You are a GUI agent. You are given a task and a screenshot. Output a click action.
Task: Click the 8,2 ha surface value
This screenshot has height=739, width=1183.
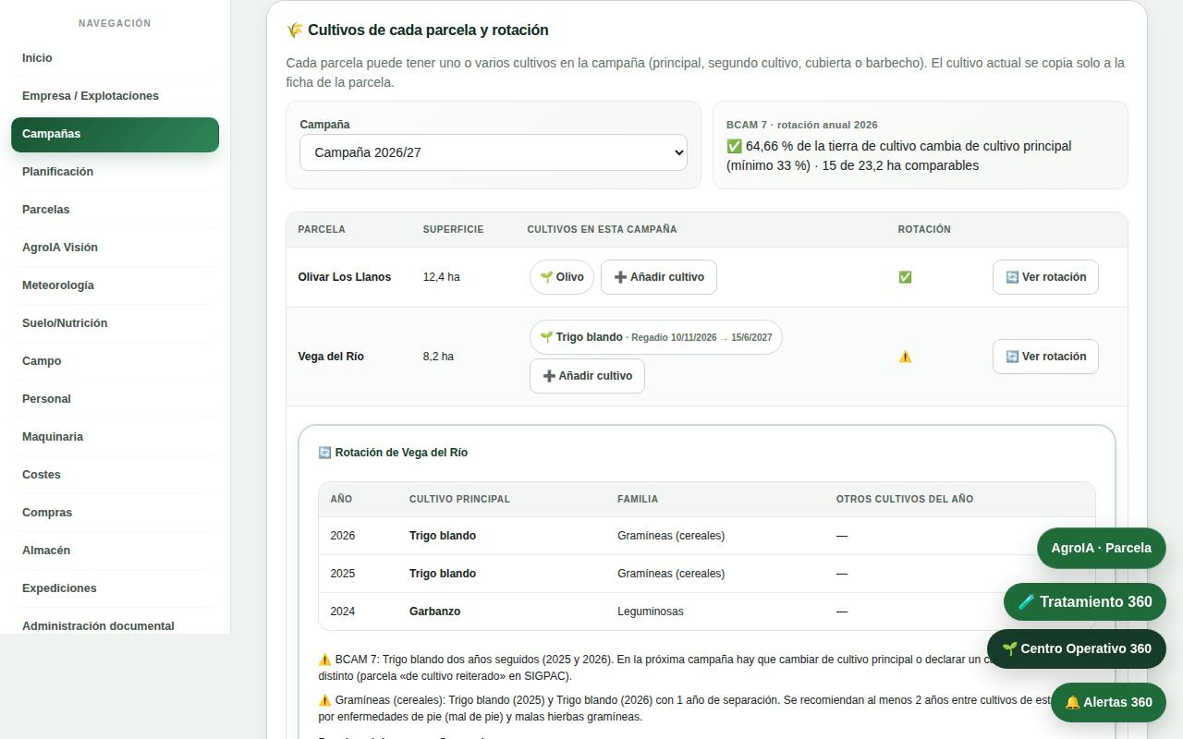click(x=438, y=357)
